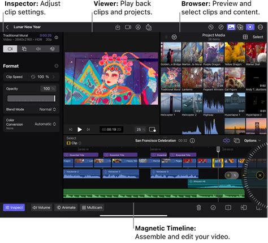Viewport: 268px width, 243px height.
Task: Edit the Opacity value field
Action: pyautogui.click(x=48, y=88)
